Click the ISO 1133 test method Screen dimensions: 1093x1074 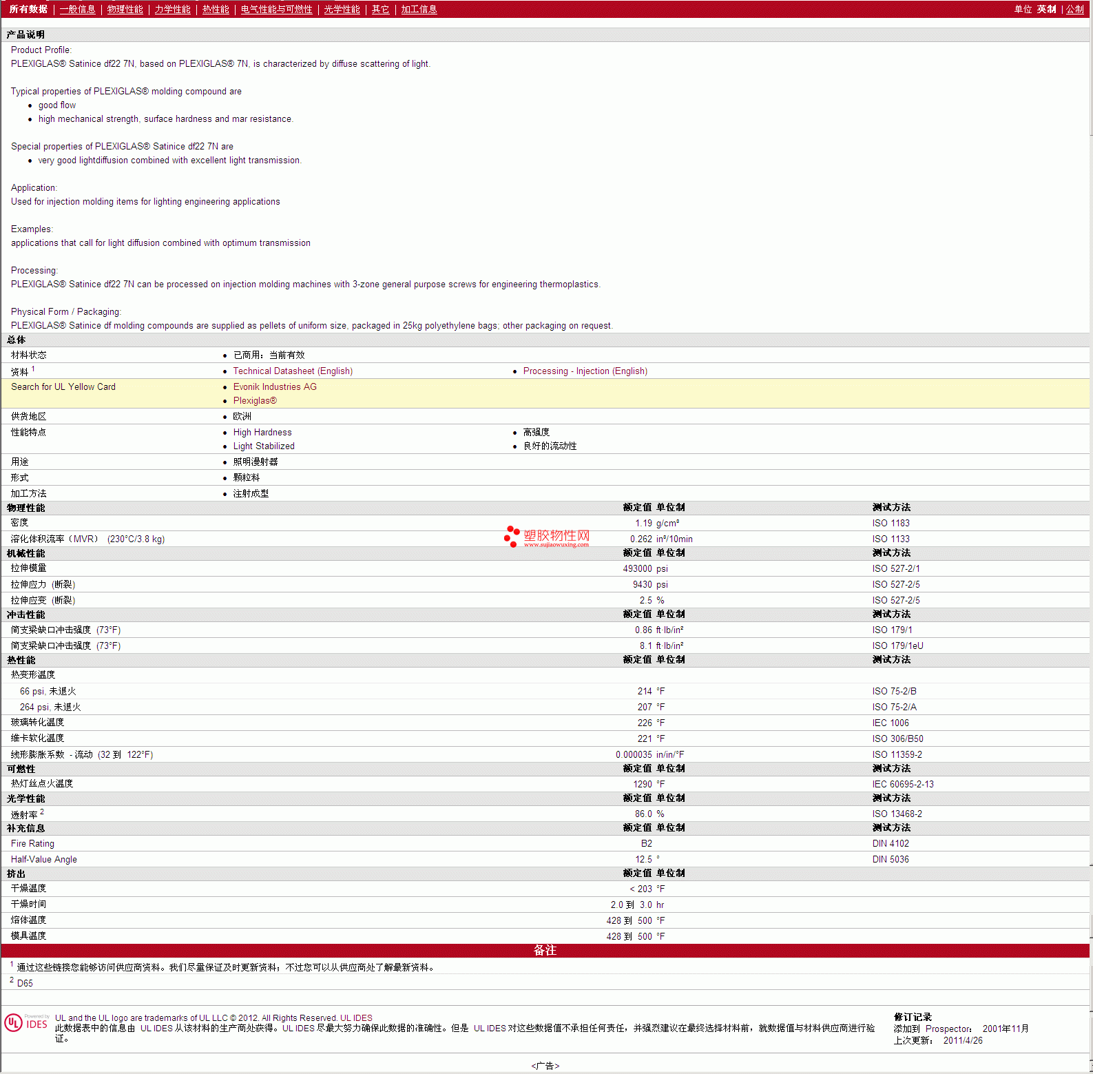coord(891,539)
